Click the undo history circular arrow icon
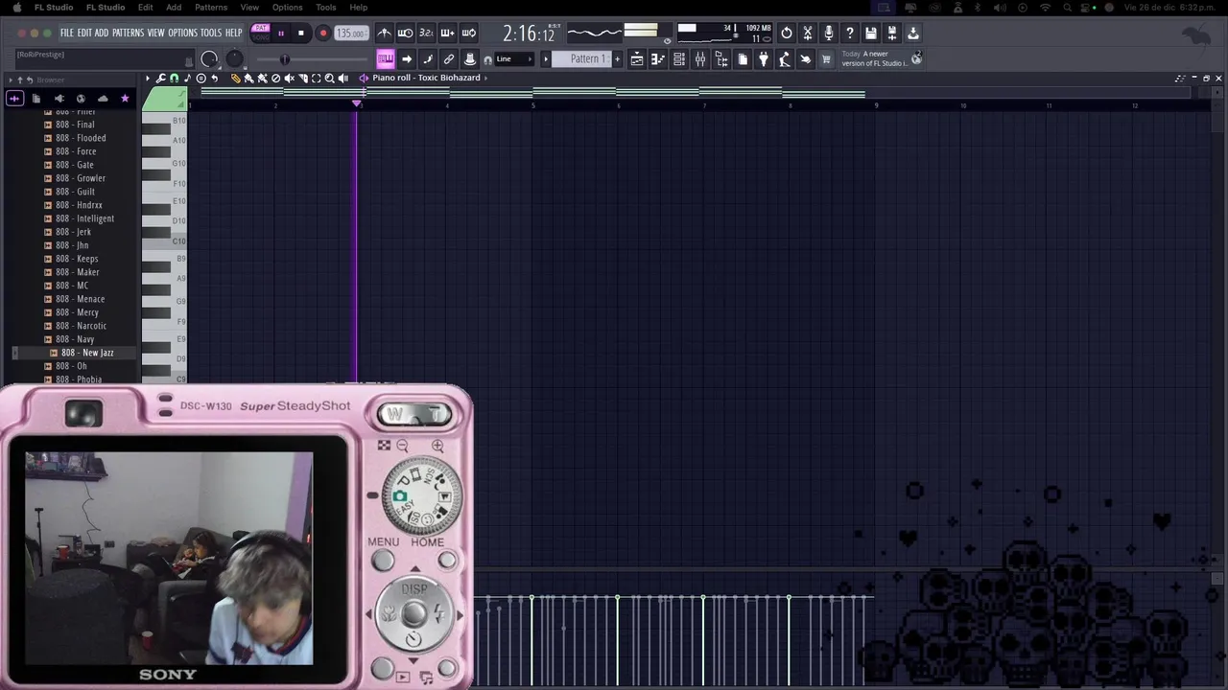This screenshot has width=1228, height=690. (x=787, y=34)
